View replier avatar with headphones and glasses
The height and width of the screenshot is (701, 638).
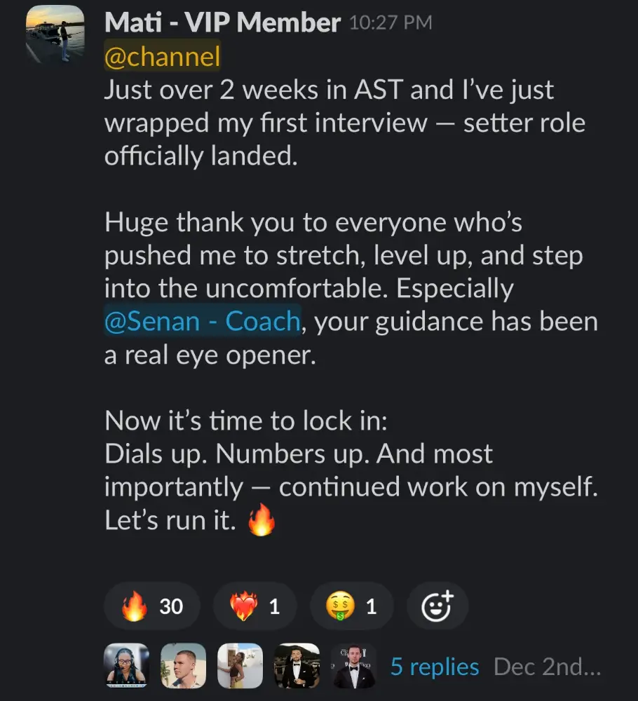point(127,666)
